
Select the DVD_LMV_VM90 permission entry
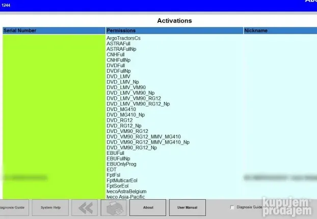(126, 87)
